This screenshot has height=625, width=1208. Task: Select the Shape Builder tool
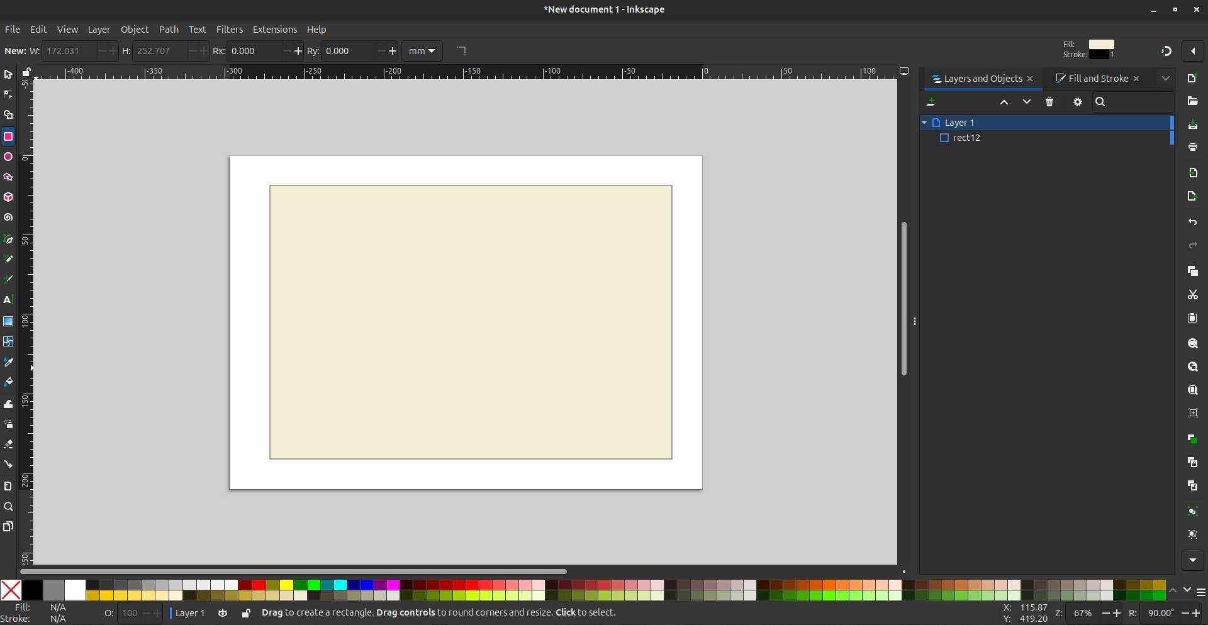coord(8,116)
